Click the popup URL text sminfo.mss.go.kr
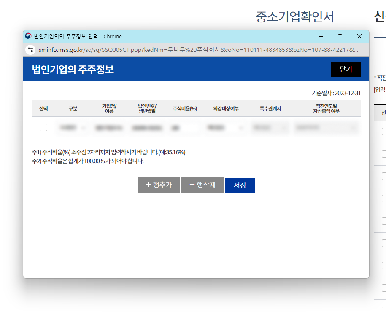Viewport: 386px width, 312px height. click(61, 50)
